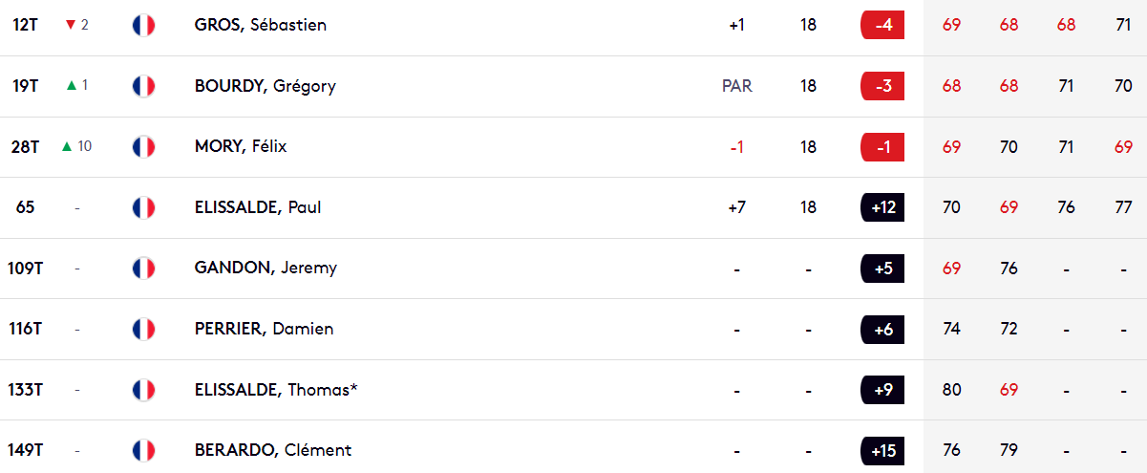Click the green up arrow next to 19T
Viewport: 1147px width, 473px height.
click(71, 86)
